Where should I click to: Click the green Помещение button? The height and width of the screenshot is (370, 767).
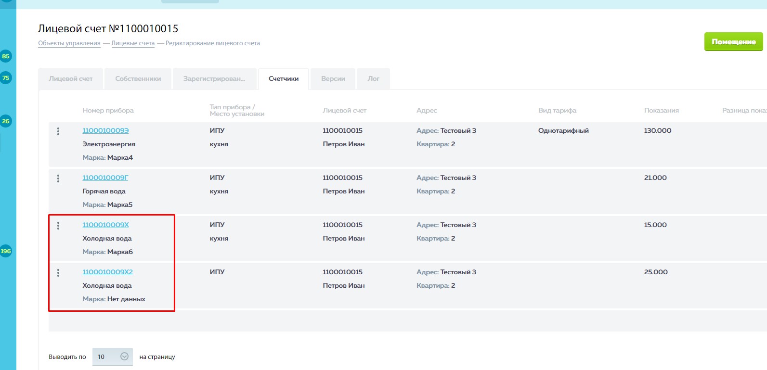733,42
